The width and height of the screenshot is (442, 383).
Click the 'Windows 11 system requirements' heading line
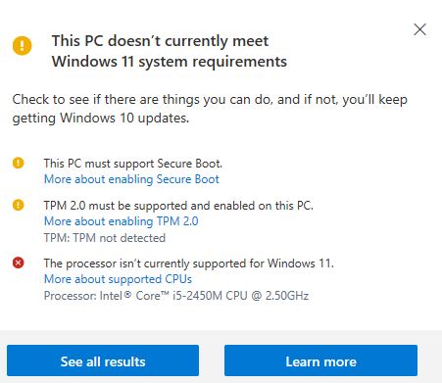click(170, 62)
